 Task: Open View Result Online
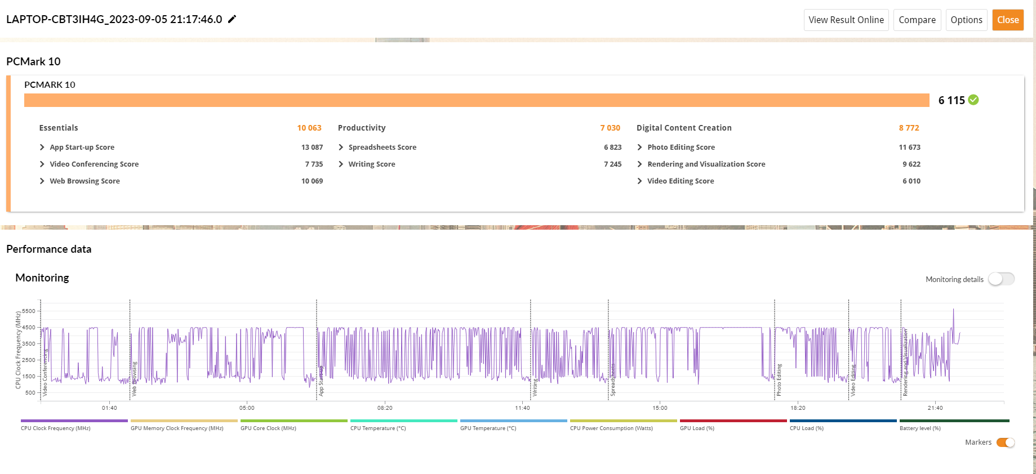point(846,20)
